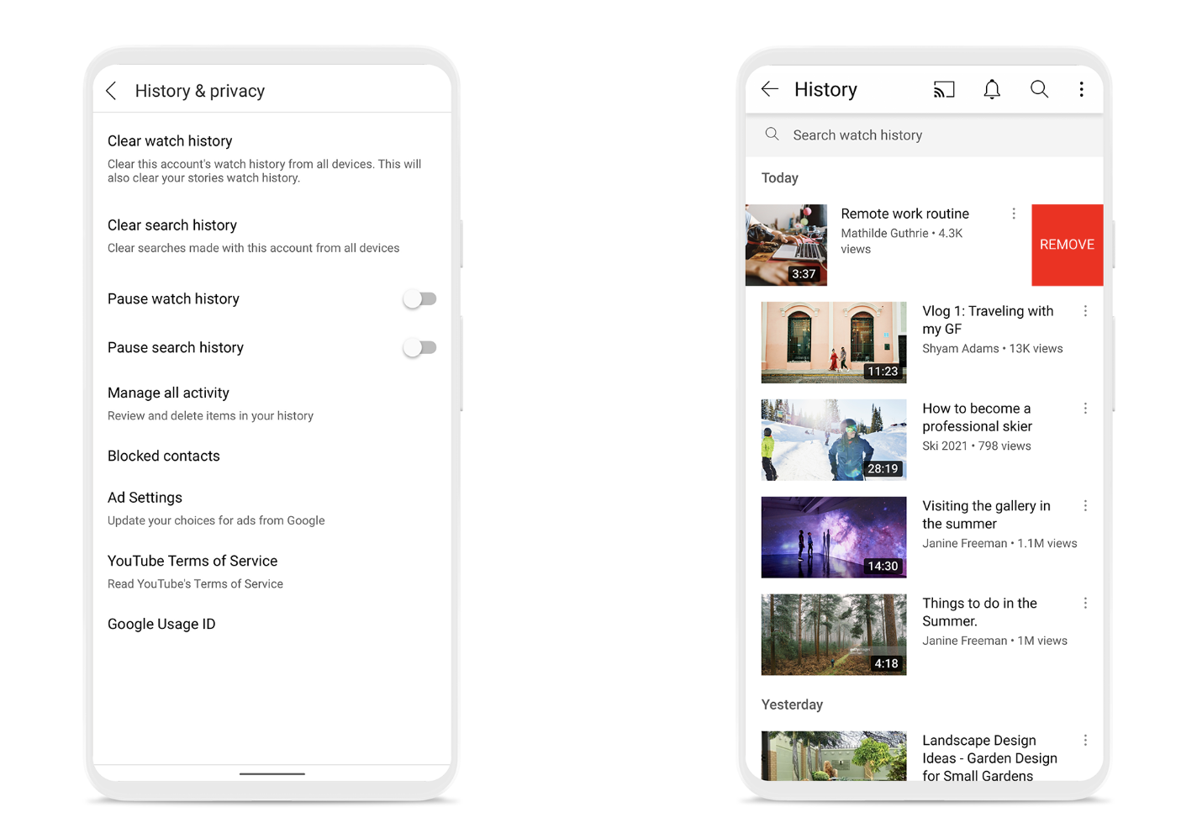The height and width of the screenshot is (839, 1197).
Task: Open the History header overflow menu
Action: click(1081, 89)
